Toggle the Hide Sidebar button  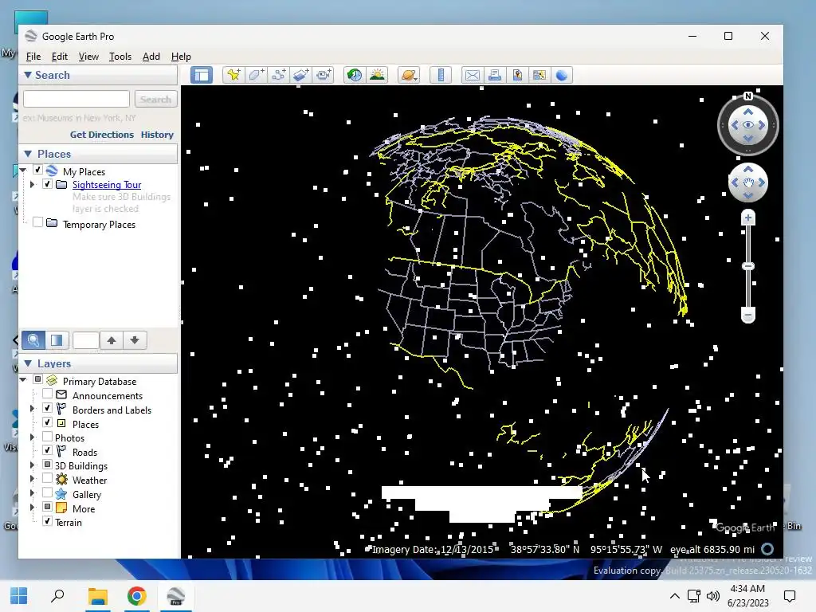202,75
